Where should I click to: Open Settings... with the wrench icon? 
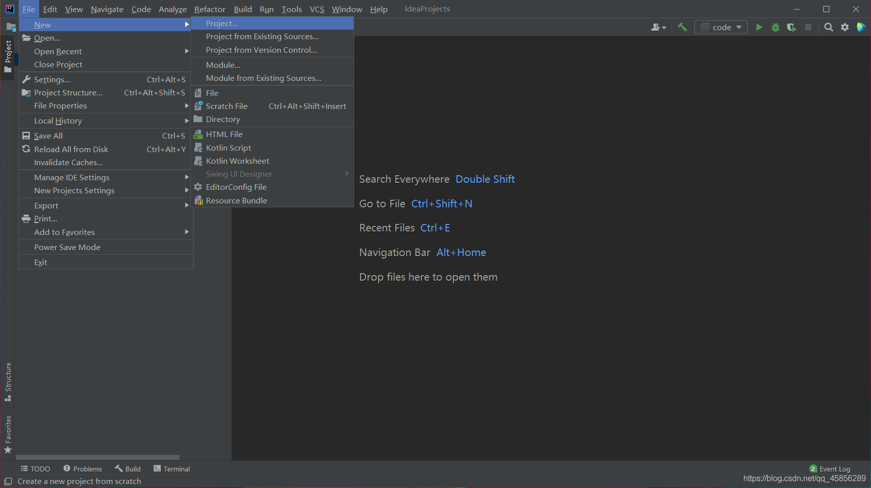click(104, 79)
